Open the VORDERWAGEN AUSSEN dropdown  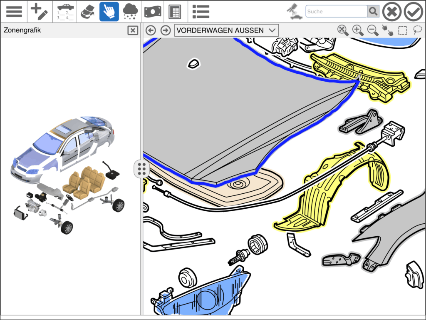(226, 30)
